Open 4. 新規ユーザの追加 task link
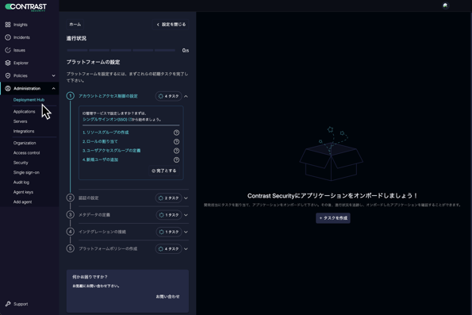The image size is (472, 315). coord(100,159)
